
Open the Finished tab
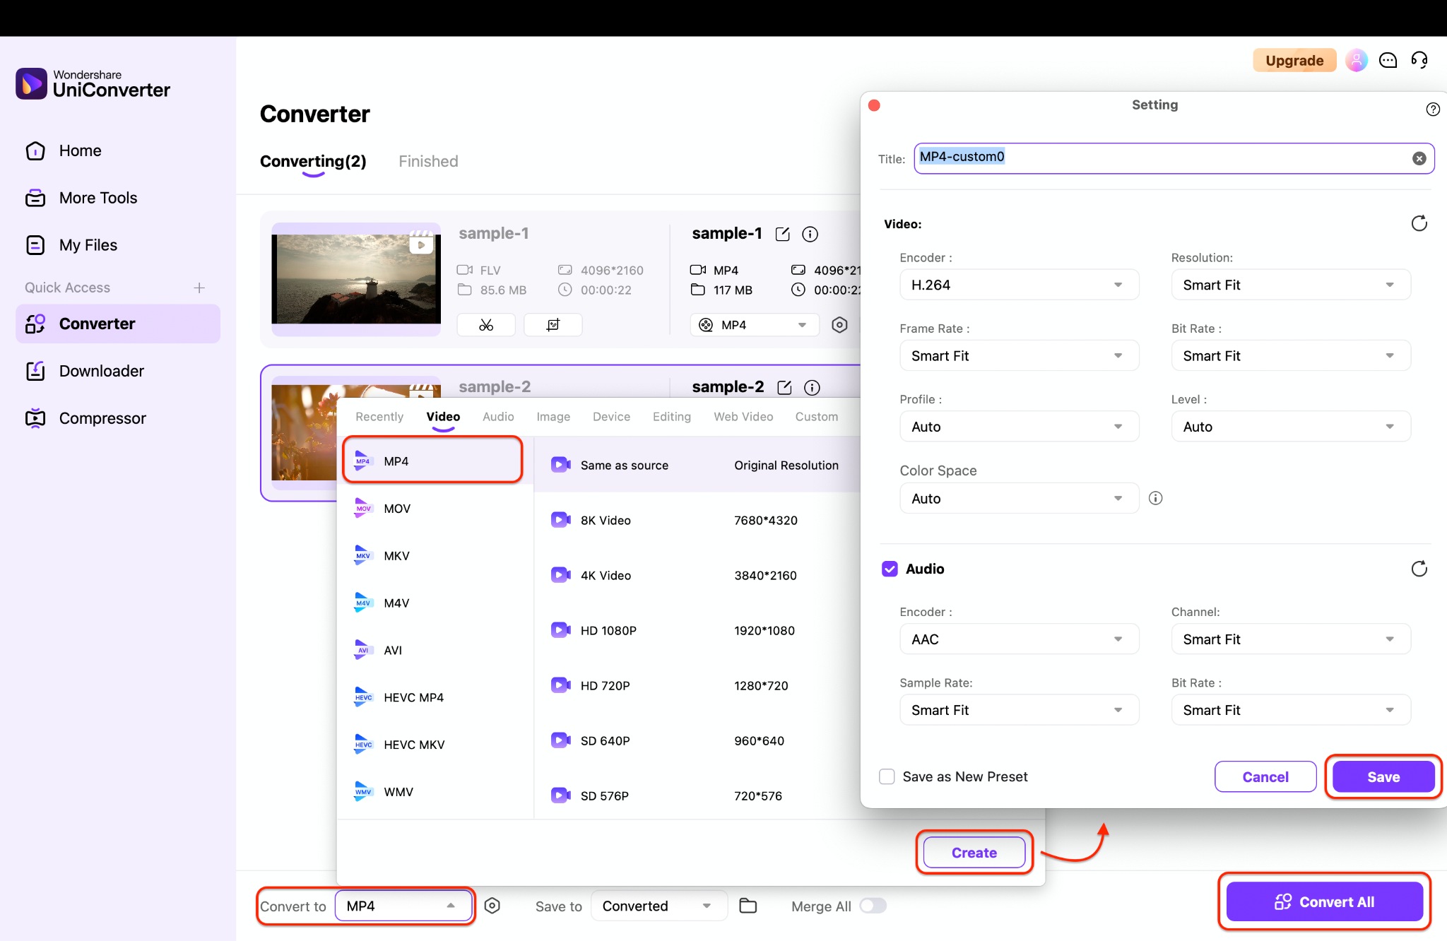click(x=428, y=162)
